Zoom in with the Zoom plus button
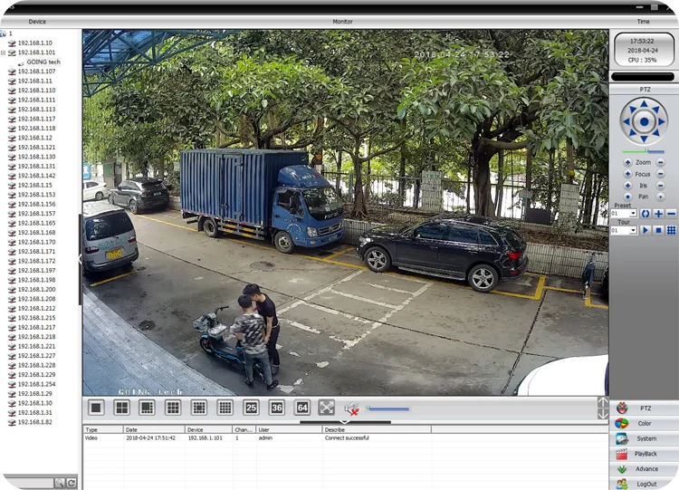This screenshot has width=679, height=490. (627, 162)
